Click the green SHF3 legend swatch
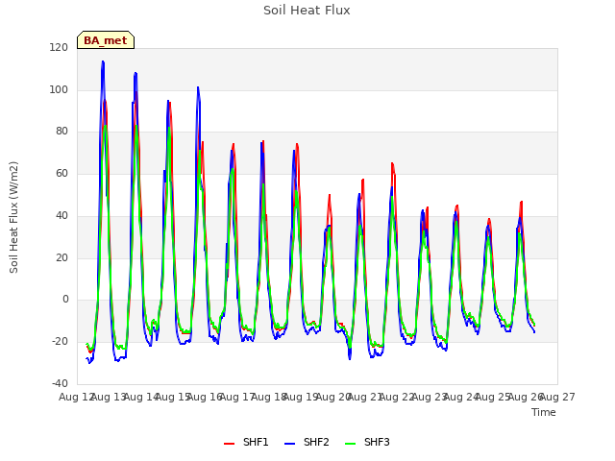The image size is (615, 461). 350,444
